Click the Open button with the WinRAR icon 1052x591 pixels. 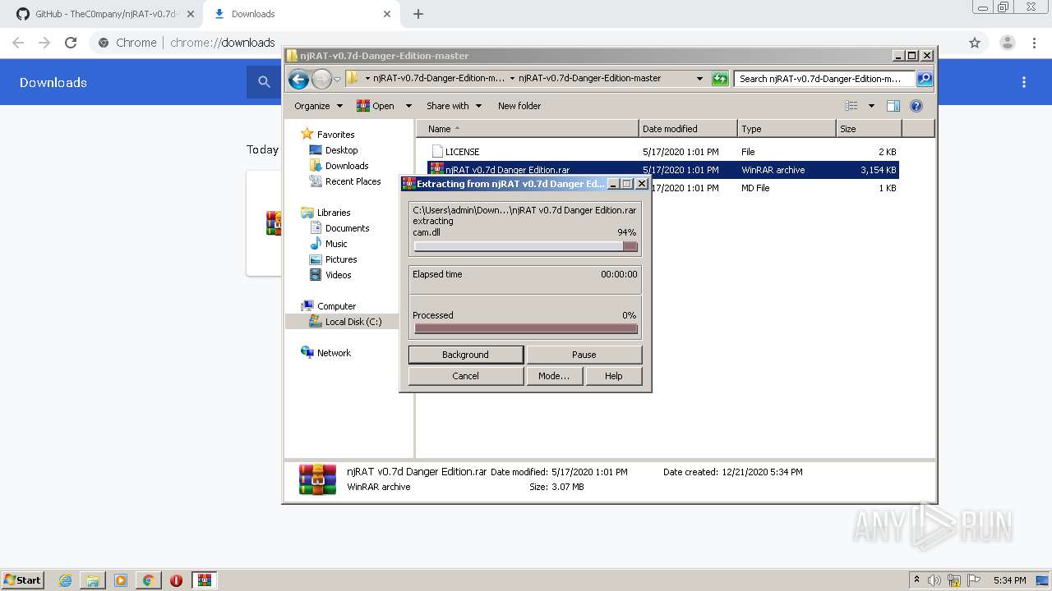tap(376, 106)
